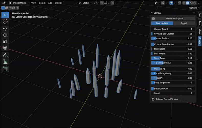This screenshot has height=128, width=202.
Task: Open the Tool sidebar tab
Action: [200, 23]
